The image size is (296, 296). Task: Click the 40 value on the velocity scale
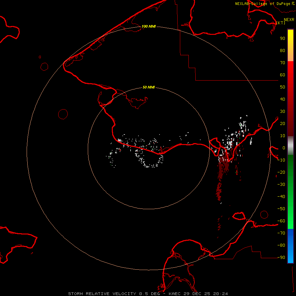click(x=283, y=99)
